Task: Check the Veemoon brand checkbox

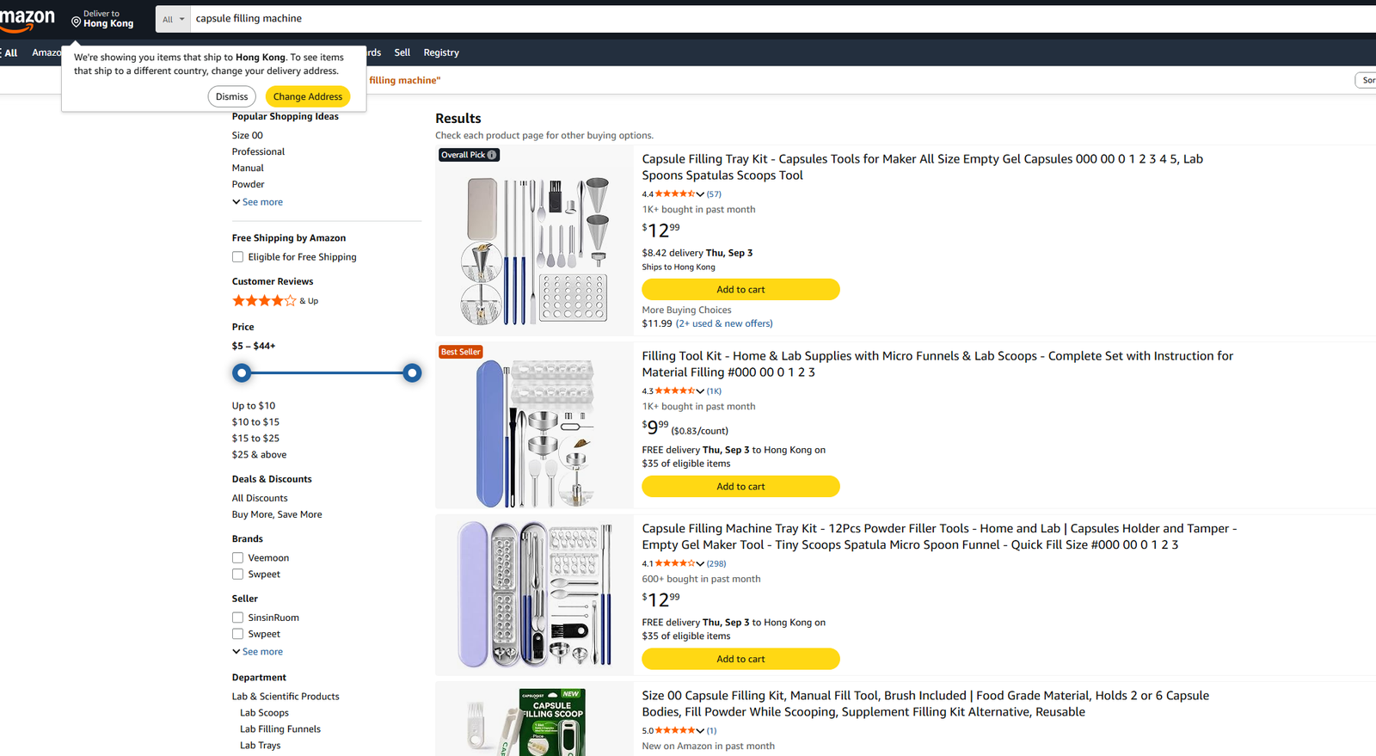Action: point(237,558)
